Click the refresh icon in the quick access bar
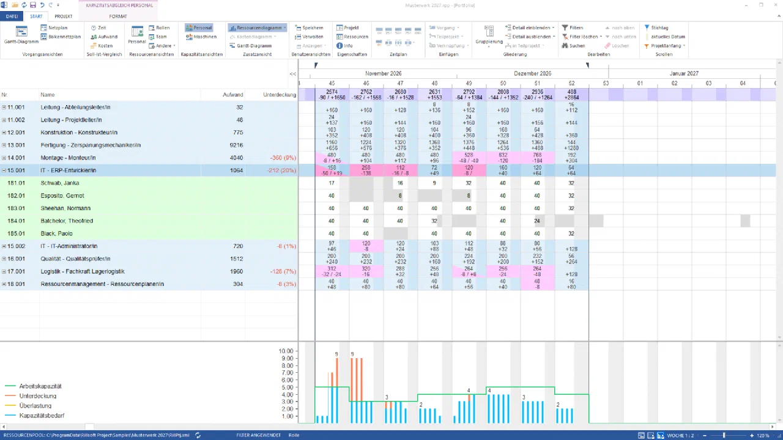The image size is (783, 440). (24, 5)
